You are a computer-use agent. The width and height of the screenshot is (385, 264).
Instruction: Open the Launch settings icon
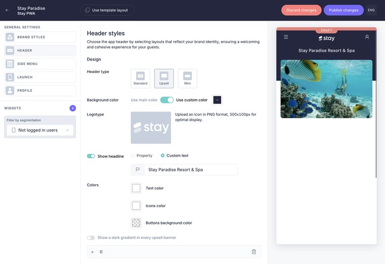pos(10,77)
